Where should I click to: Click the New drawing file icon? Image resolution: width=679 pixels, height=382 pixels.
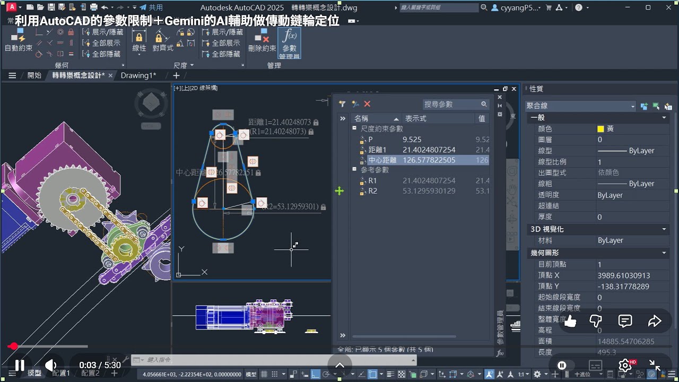tap(29, 7)
